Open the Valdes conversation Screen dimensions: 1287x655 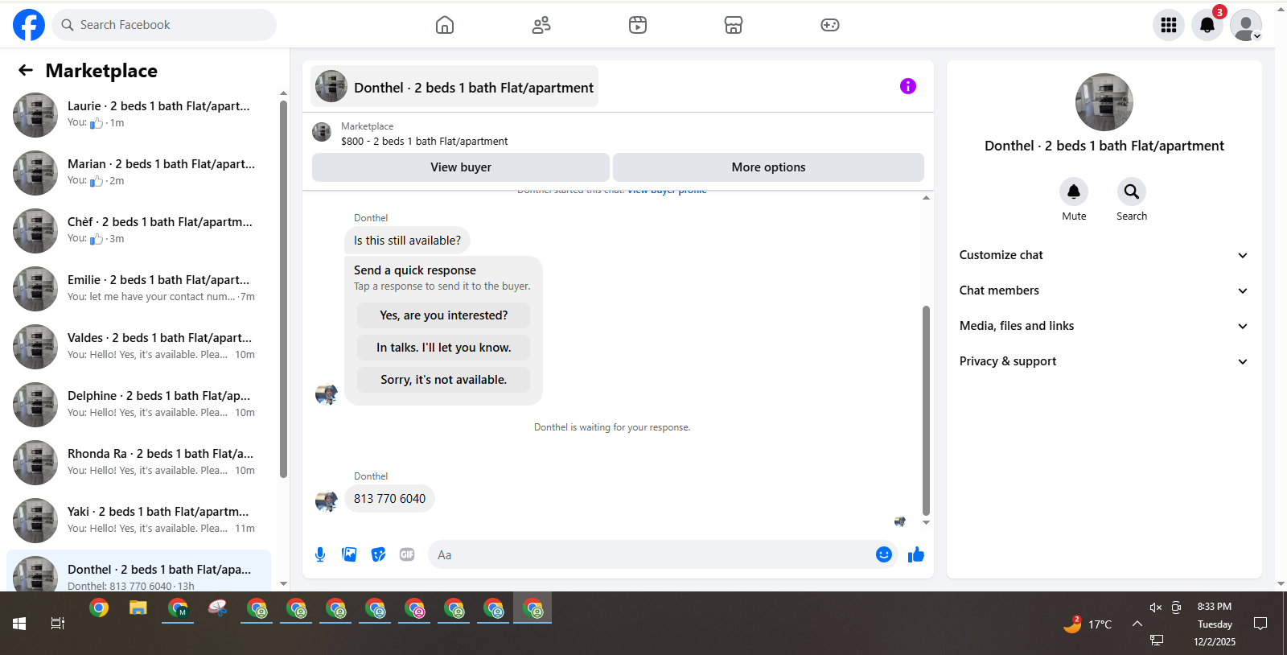[138, 347]
